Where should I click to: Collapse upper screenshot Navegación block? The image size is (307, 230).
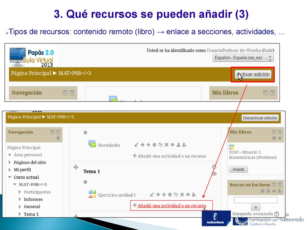click(x=65, y=93)
